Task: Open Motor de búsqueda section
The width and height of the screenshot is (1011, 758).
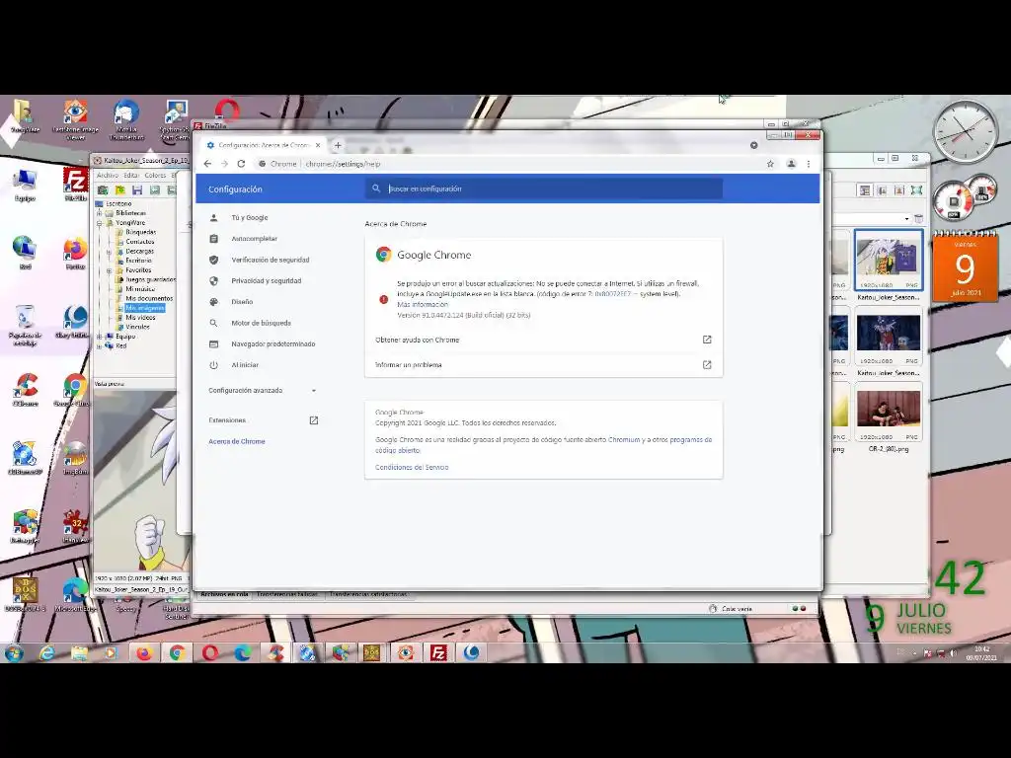Action: (x=261, y=323)
